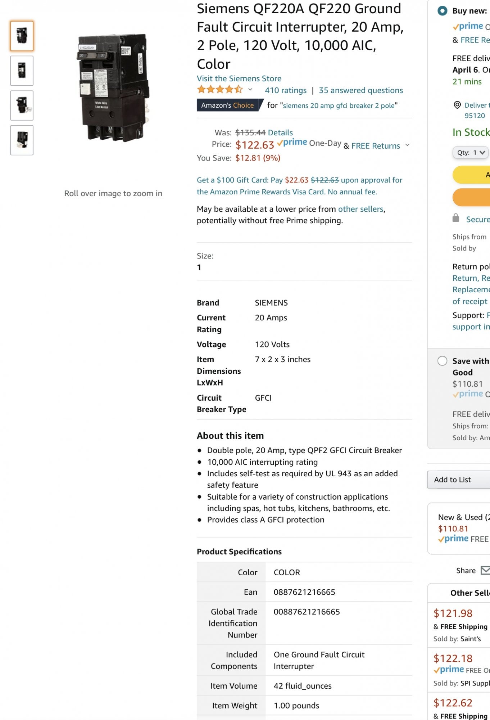The image size is (490, 720).
Task: Click the Share email envelope icon
Action: tap(485, 570)
